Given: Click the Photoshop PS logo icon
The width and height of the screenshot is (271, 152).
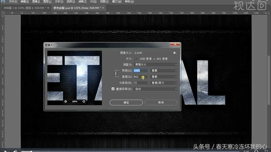Looking at the screenshot, I should 3,2.
